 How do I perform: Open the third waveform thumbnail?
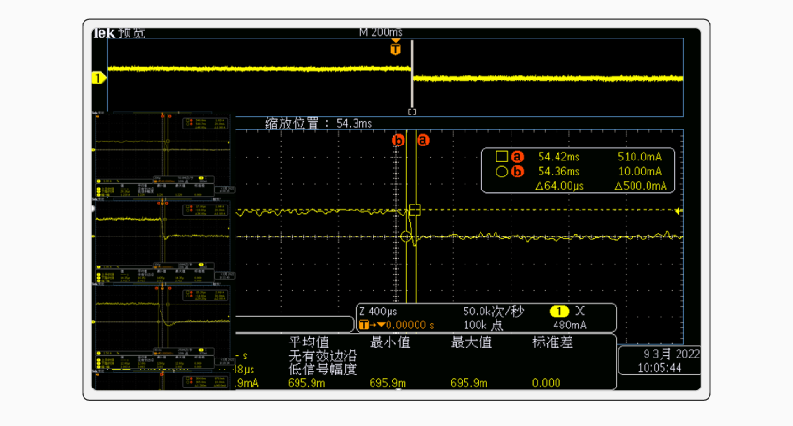coord(162,328)
